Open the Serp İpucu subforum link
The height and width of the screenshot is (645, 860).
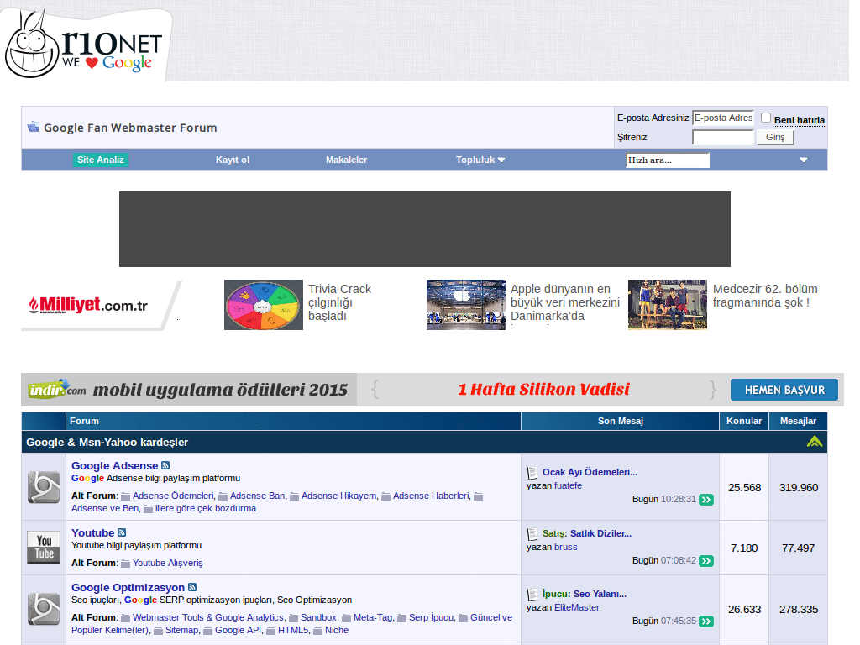(x=431, y=617)
